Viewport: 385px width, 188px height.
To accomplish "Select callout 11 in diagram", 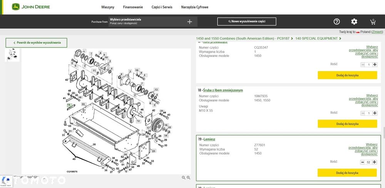I will 94,70.
